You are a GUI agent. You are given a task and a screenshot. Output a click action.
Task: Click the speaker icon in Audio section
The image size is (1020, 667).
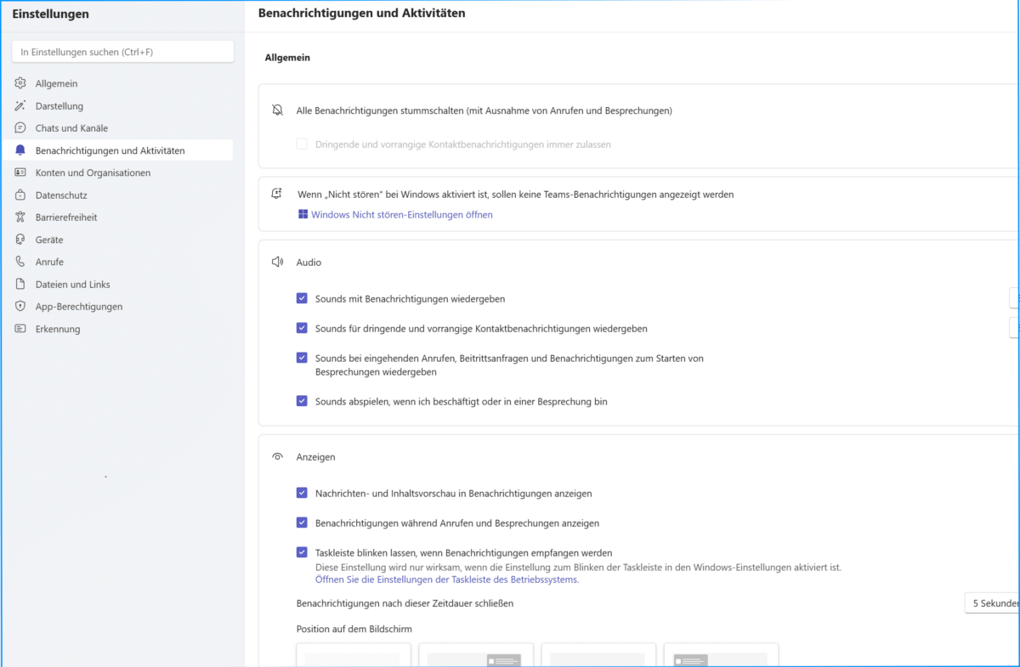277,263
